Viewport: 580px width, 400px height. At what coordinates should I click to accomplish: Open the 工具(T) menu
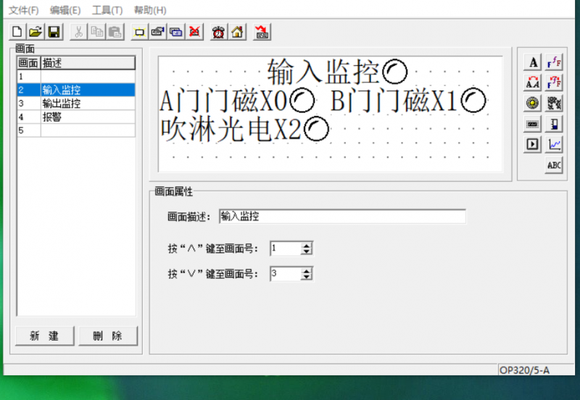pyautogui.click(x=107, y=10)
